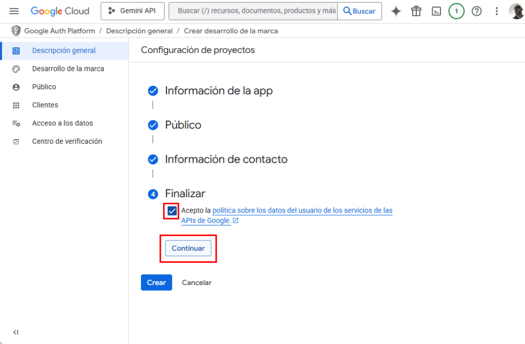Open notifications badge showing 1
Screen dimensions: 525x344
point(456,11)
